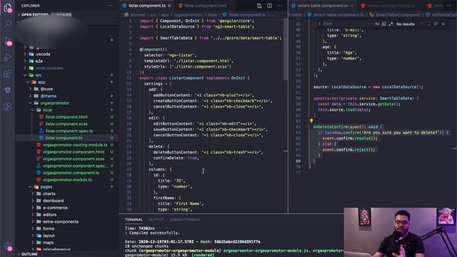Viewport: 457px width, 257px height.
Task: Toggle Use Regular Expression in Find widget
Action: (x=391, y=24)
